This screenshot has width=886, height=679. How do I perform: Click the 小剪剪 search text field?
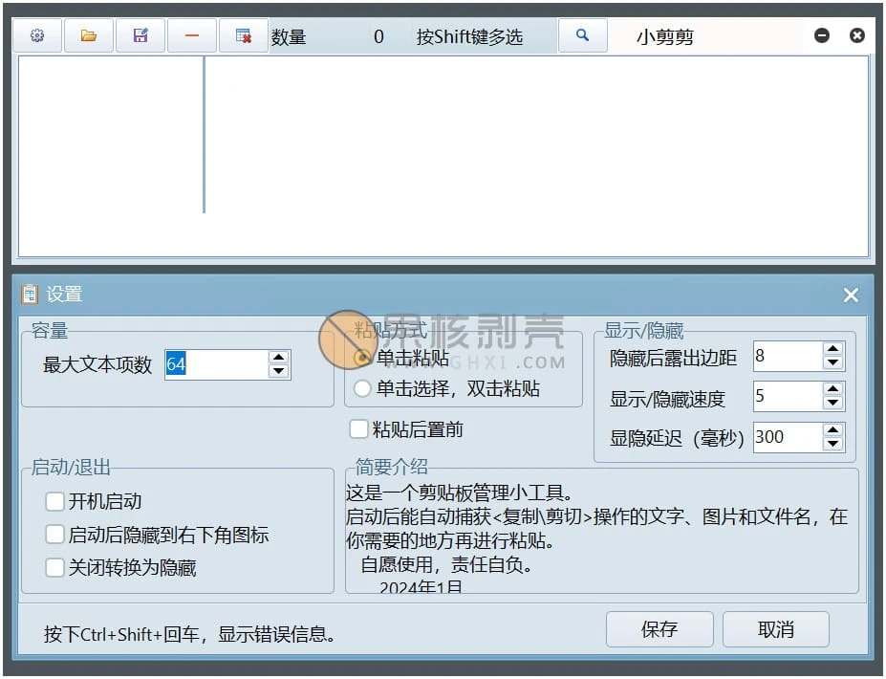tap(705, 36)
